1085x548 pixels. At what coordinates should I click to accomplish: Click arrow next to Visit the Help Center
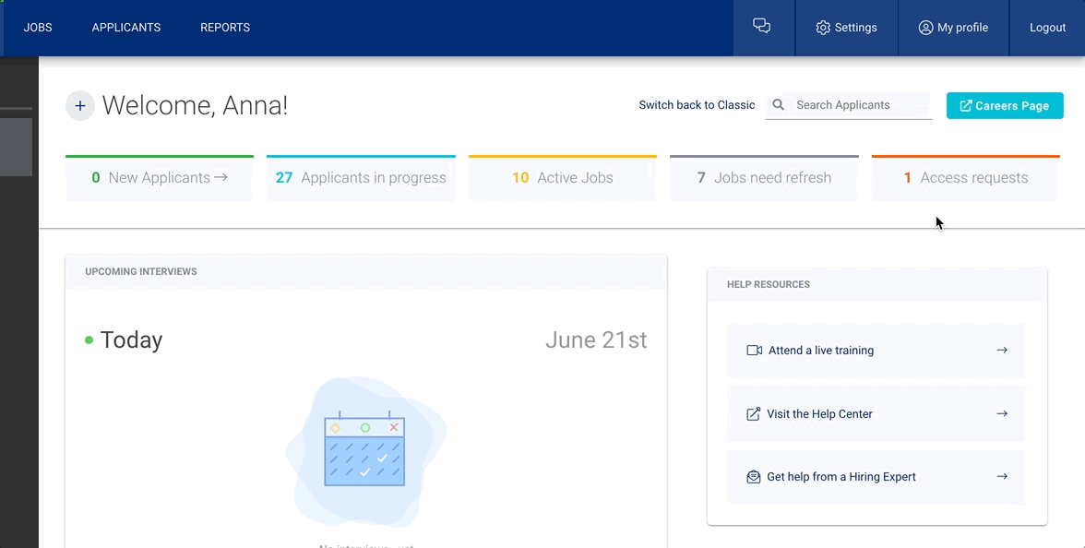point(1002,414)
